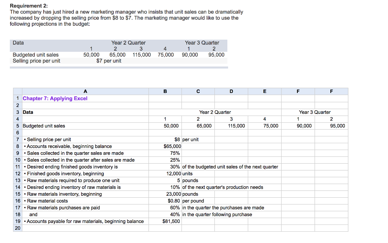This screenshot has width=388, height=243.
Task: Click 'in the quarter following purchase' text
Action: pos(217,215)
